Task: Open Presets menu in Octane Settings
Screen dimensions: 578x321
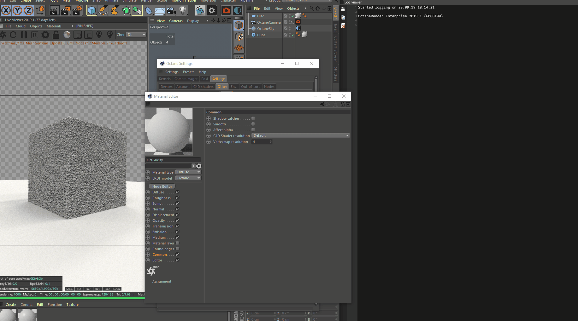Action: (189, 72)
